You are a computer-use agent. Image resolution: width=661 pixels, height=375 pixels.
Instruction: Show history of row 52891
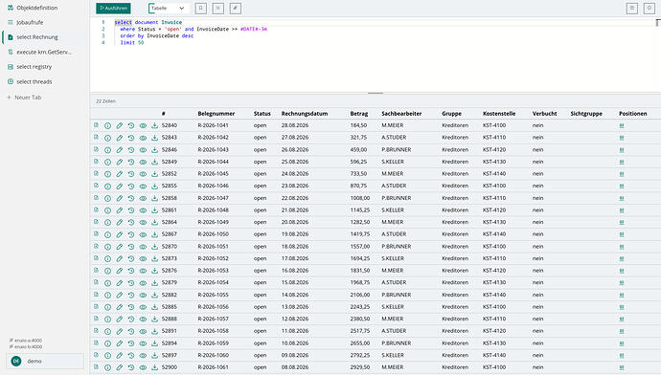click(131, 331)
